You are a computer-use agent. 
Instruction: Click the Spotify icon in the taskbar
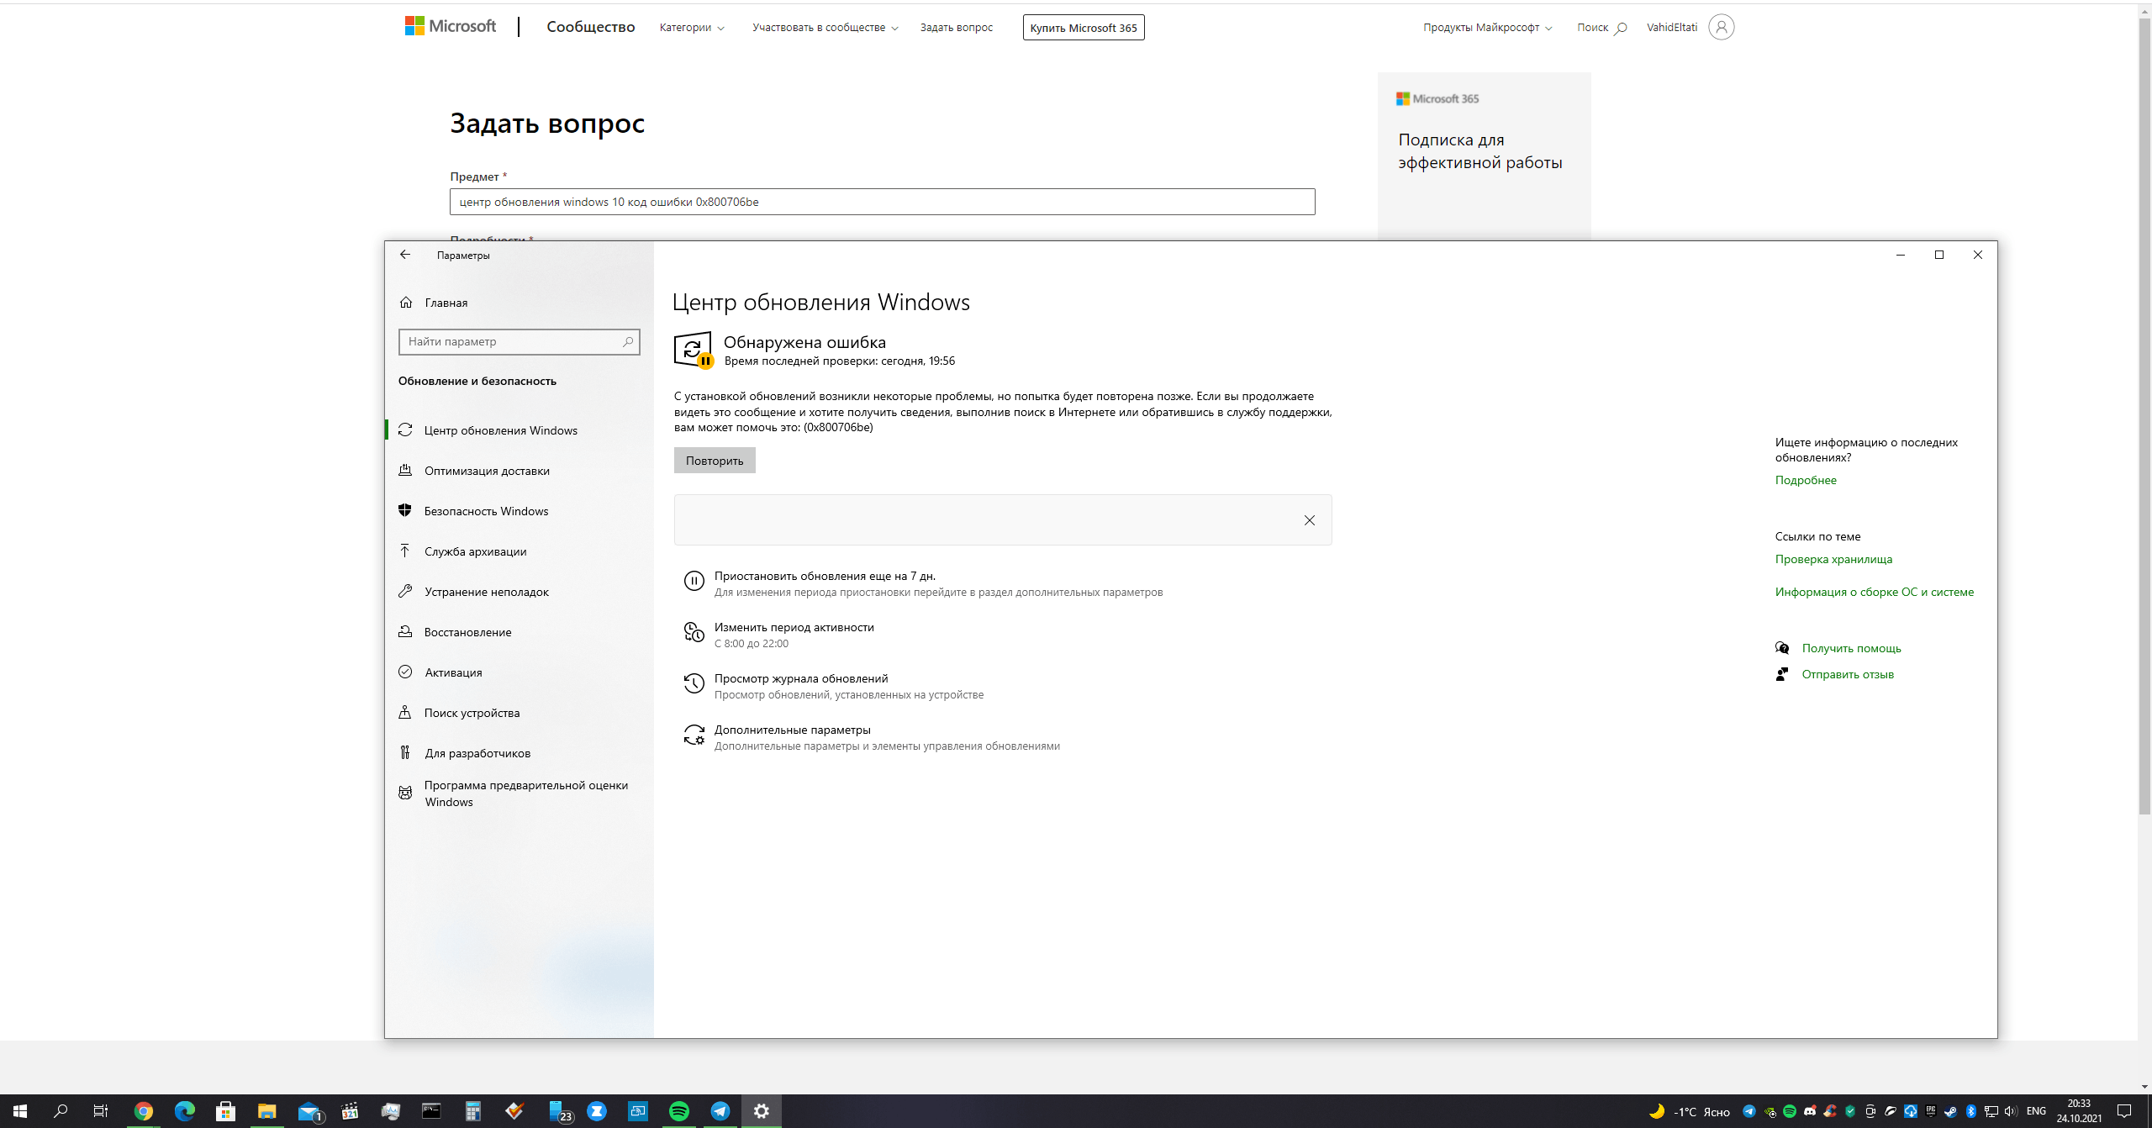[679, 1111]
